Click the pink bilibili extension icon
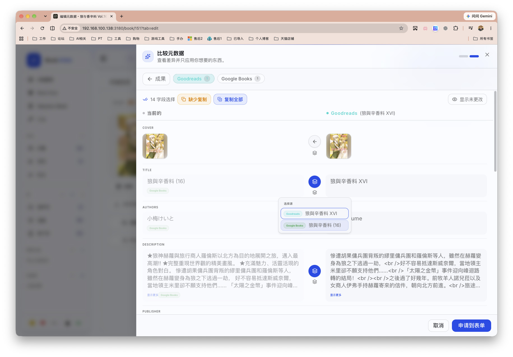Image resolution: width=513 pixels, height=357 pixels. pyautogui.click(x=425, y=28)
